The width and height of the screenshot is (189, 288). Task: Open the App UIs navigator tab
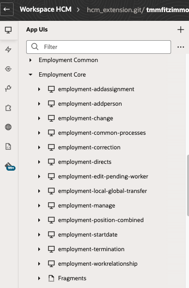pyautogui.click(x=8, y=30)
